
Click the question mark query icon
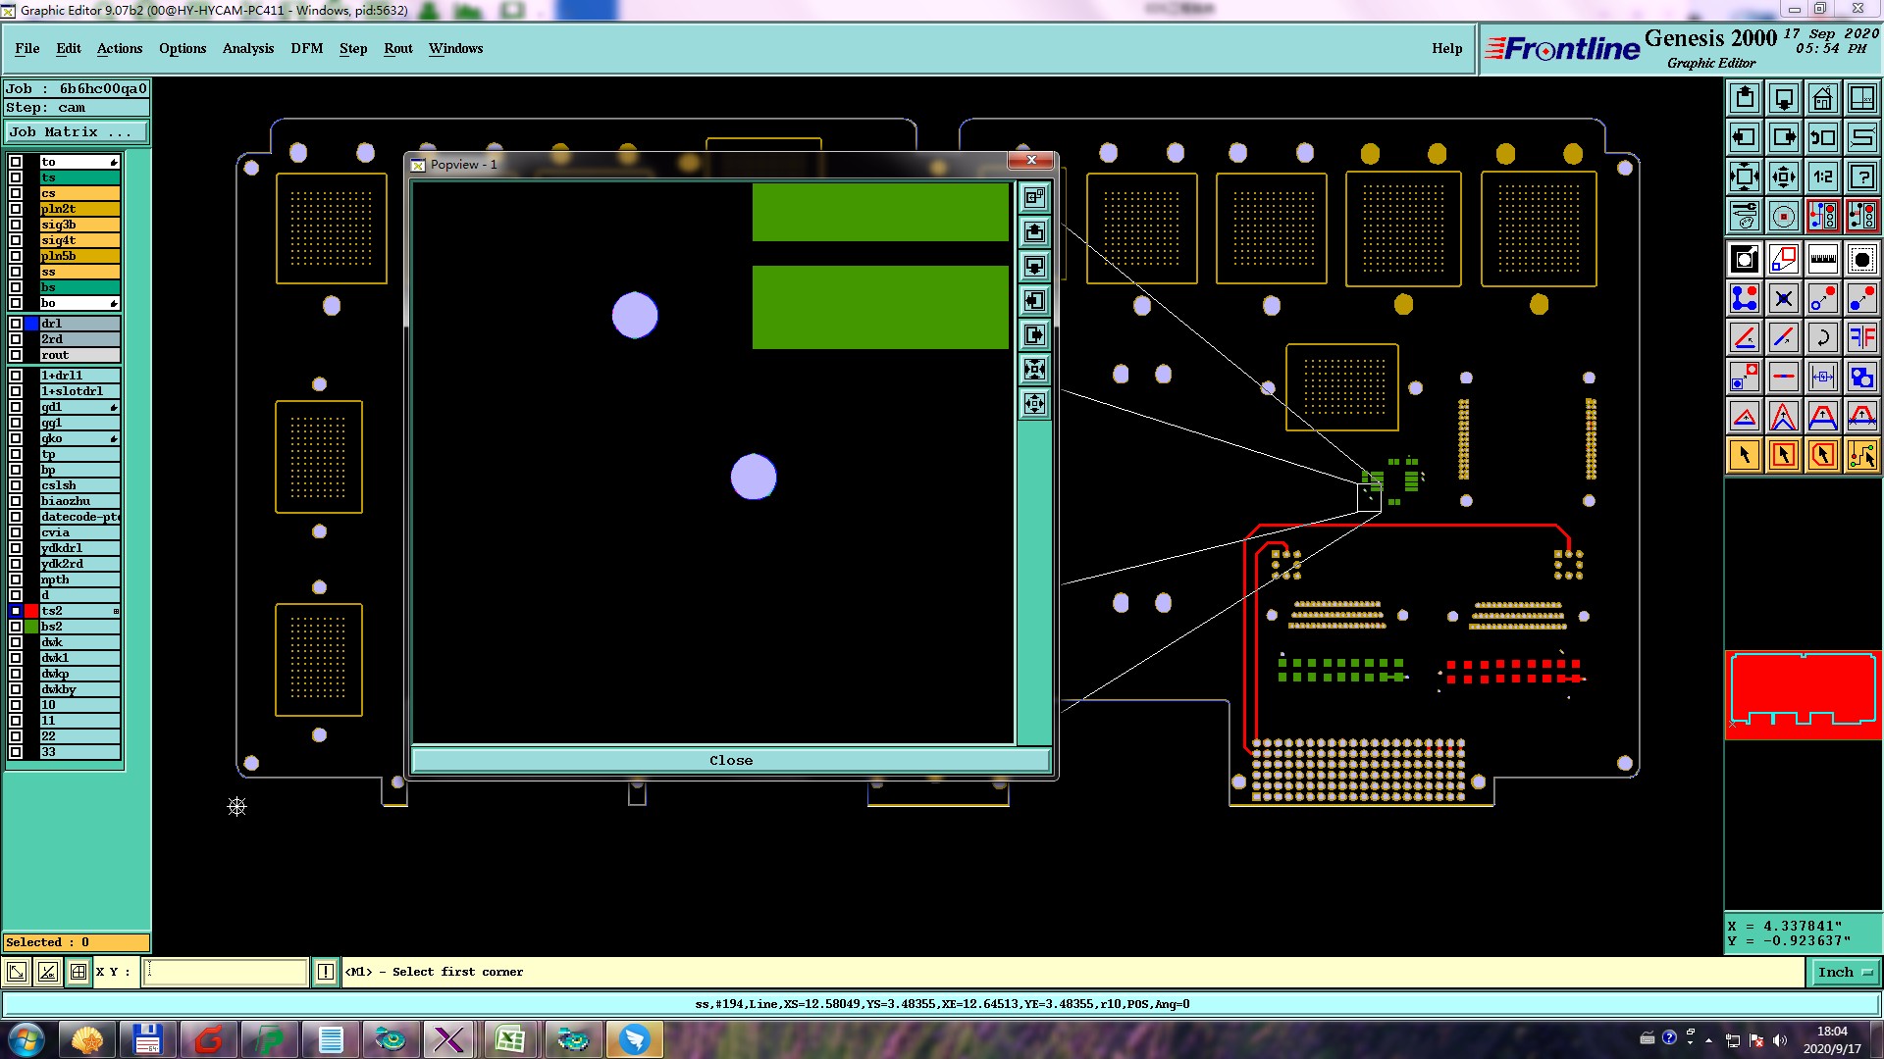[x=1861, y=176]
